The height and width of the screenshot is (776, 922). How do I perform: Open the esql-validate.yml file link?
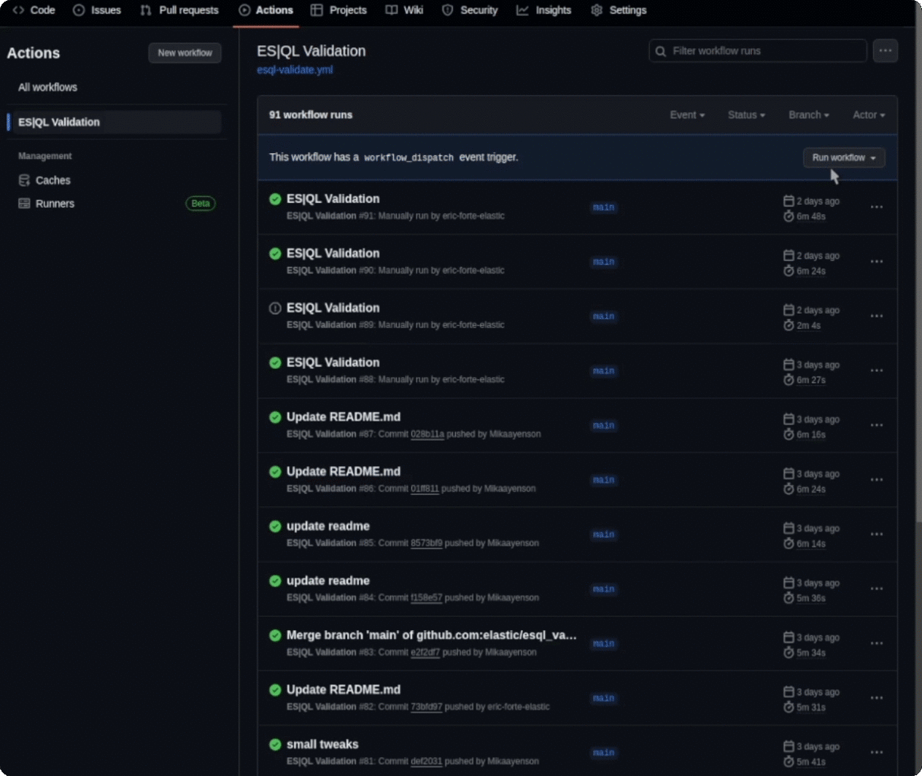tap(295, 70)
